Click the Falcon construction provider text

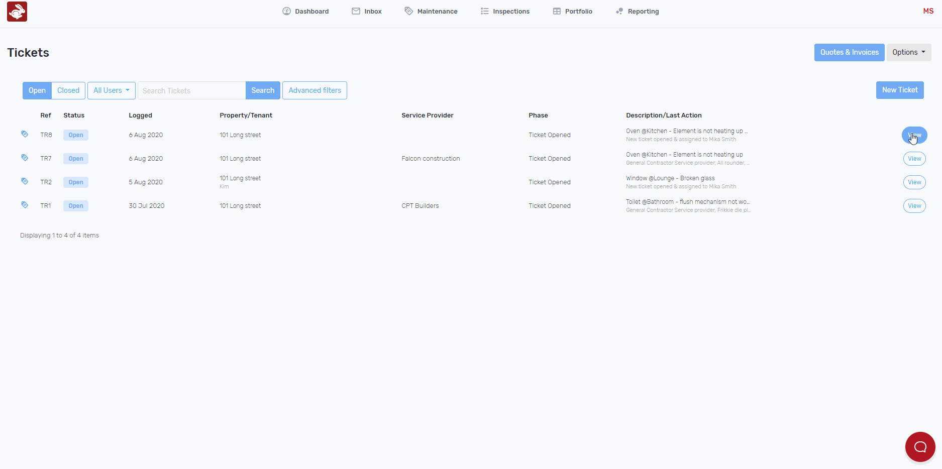pyautogui.click(x=431, y=158)
